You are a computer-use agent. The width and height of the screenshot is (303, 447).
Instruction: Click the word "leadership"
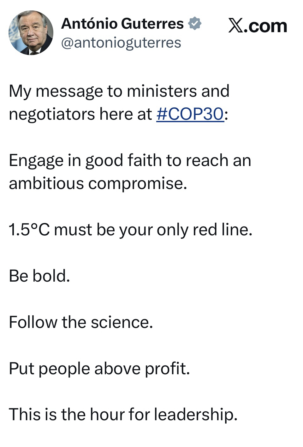tap(195, 414)
